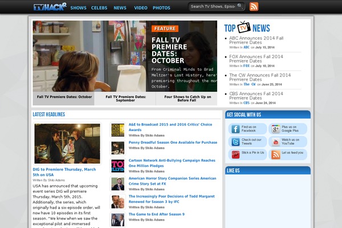The height and width of the screenshot is (228, 342).
Task: Click the orange feed icon beside Let us feed you
Action: (x=276, y=154)
